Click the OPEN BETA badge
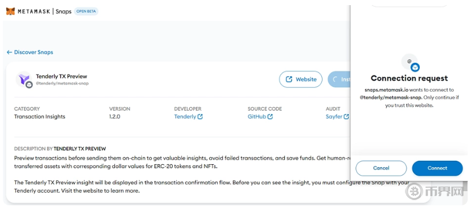 86,11
